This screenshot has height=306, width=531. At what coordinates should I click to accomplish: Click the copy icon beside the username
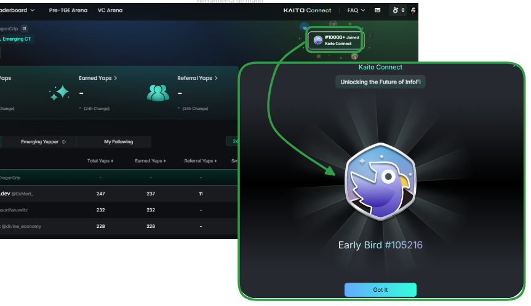25,29
